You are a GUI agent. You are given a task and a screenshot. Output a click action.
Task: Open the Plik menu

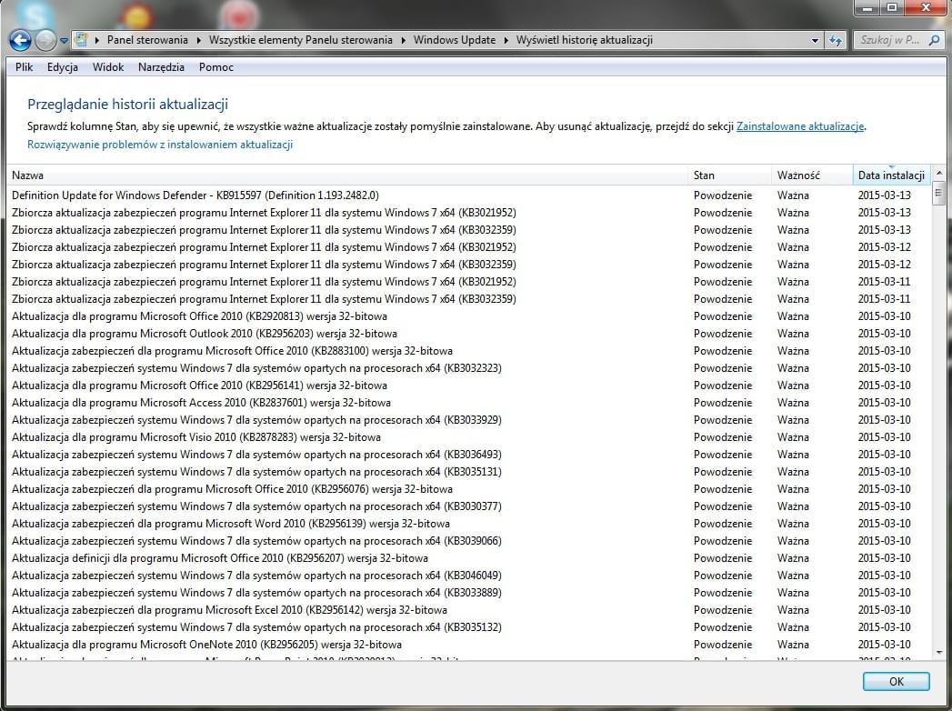25,66
